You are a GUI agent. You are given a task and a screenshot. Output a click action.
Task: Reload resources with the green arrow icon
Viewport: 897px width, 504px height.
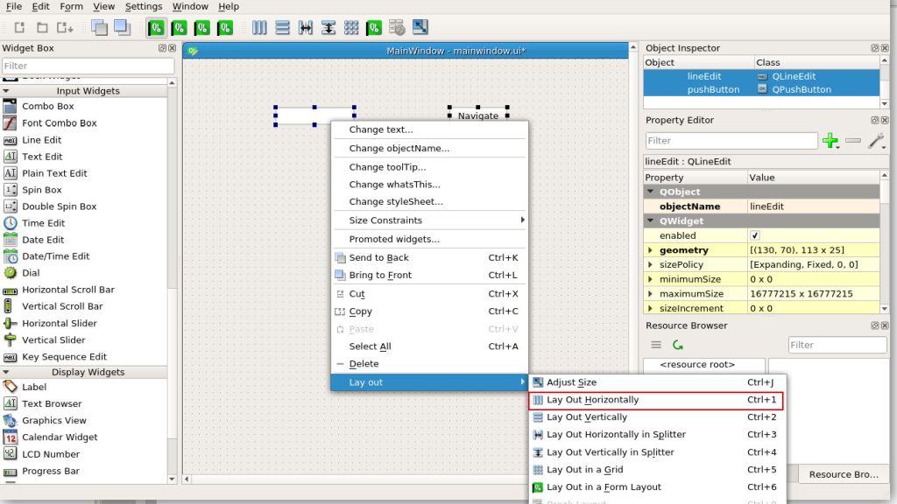coord(677,345)
